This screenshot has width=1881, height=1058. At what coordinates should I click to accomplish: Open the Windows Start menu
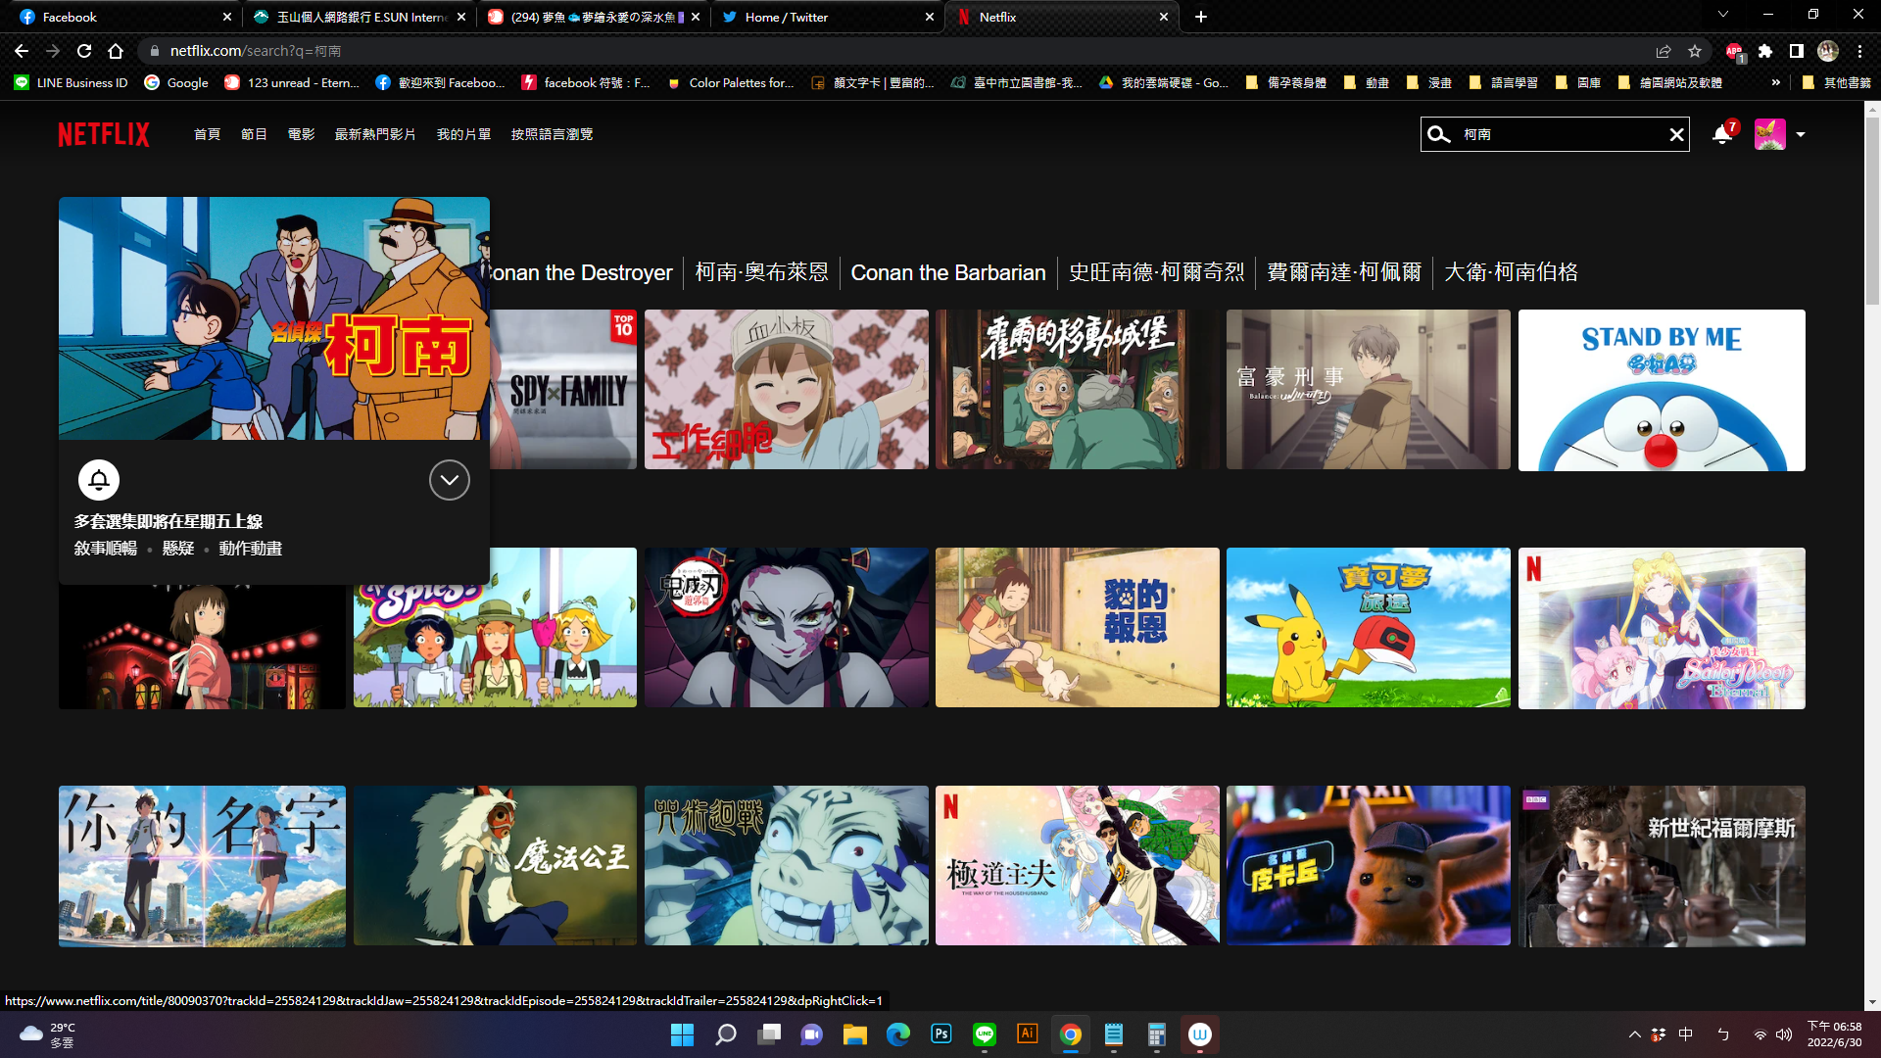pyautogui.click(x=682, y=1034)
